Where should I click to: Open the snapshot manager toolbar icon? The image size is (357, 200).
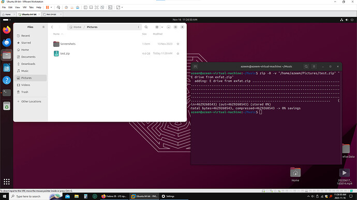[78, 7]
